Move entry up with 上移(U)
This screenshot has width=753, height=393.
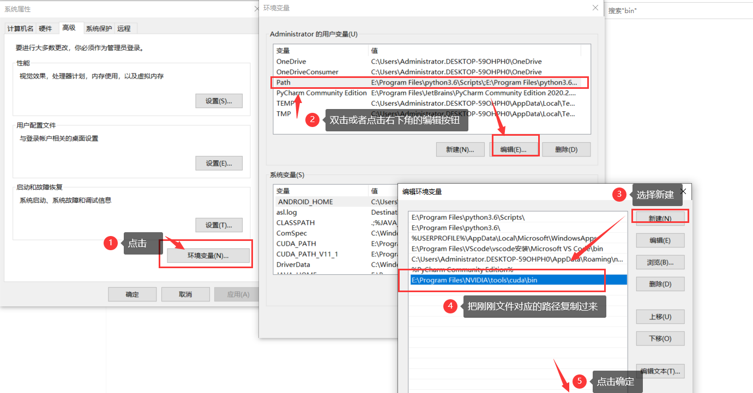[x=660, y=316]
